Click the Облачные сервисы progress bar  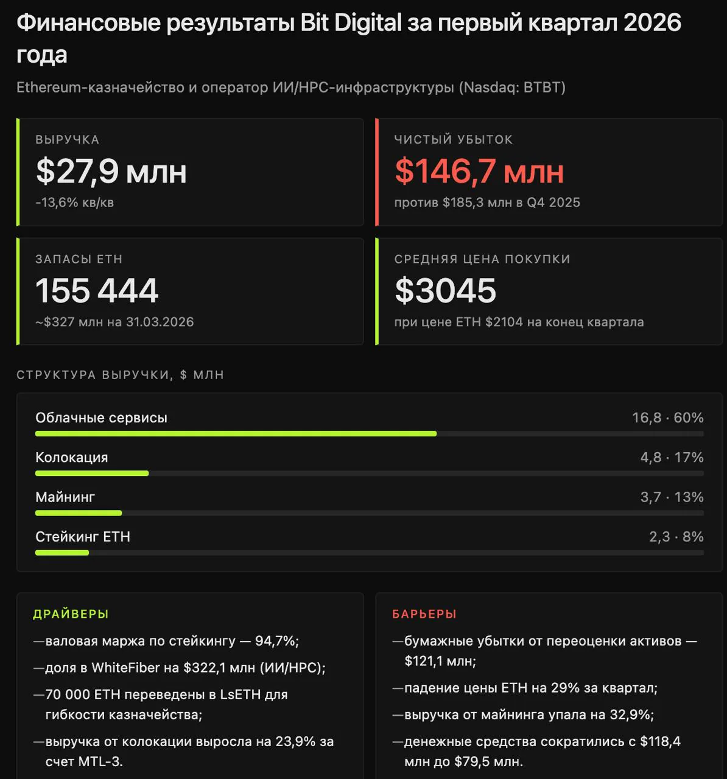pos(370,434)
